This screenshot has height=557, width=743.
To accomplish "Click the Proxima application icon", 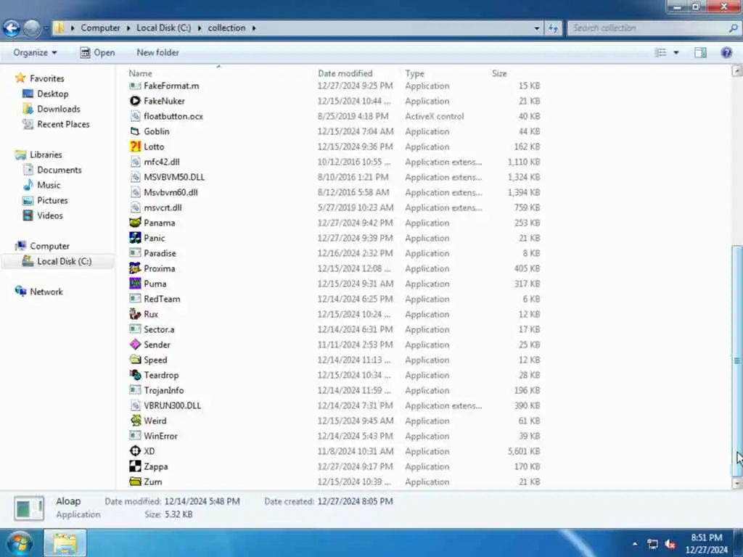I will tap(135, 268).
